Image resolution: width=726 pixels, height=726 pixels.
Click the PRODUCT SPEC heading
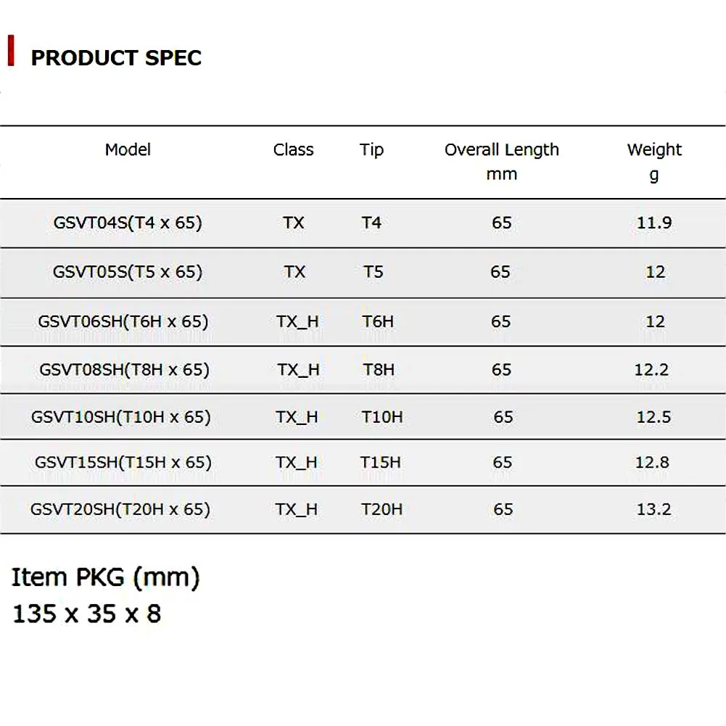coord(116,58)
